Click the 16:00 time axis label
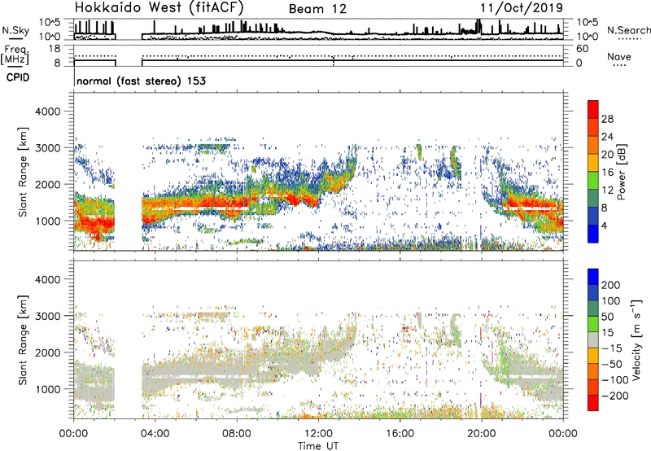Screen dimensions: 651x451 point(400,434)
